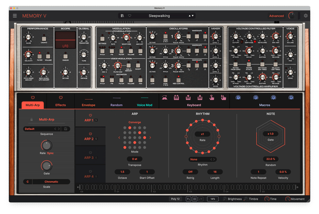319x214 pixels.
Task: Open the main hamburger menu
Action: [15, 16]
